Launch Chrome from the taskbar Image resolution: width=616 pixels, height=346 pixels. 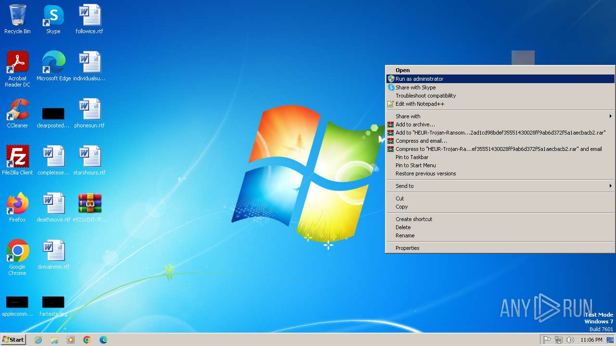(87, 340)
